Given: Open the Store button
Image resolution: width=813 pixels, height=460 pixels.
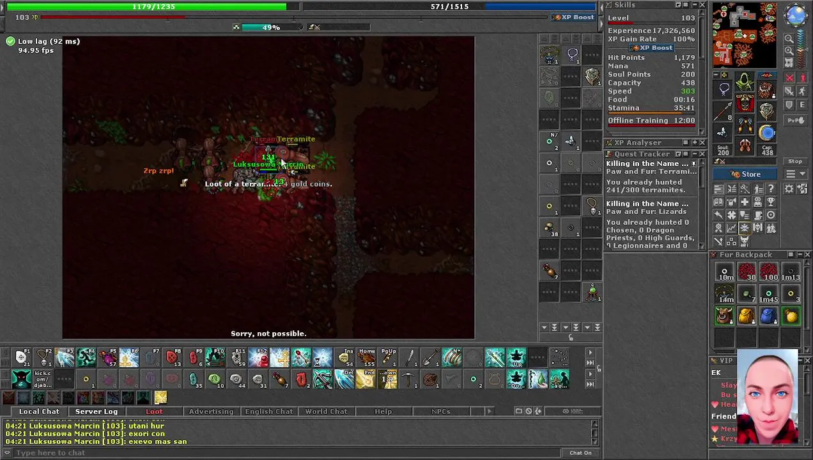Looking at the screenshot, I should [x=745, y=174].
